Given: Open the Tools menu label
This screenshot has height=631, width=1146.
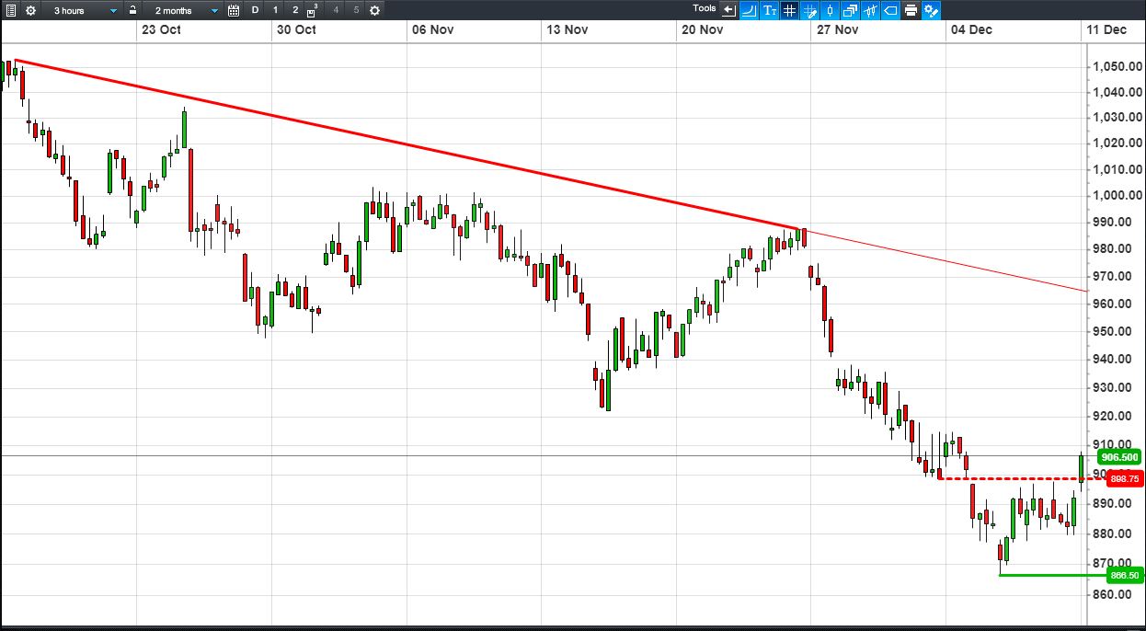Looking at the screenshot, I should point(705,8).
